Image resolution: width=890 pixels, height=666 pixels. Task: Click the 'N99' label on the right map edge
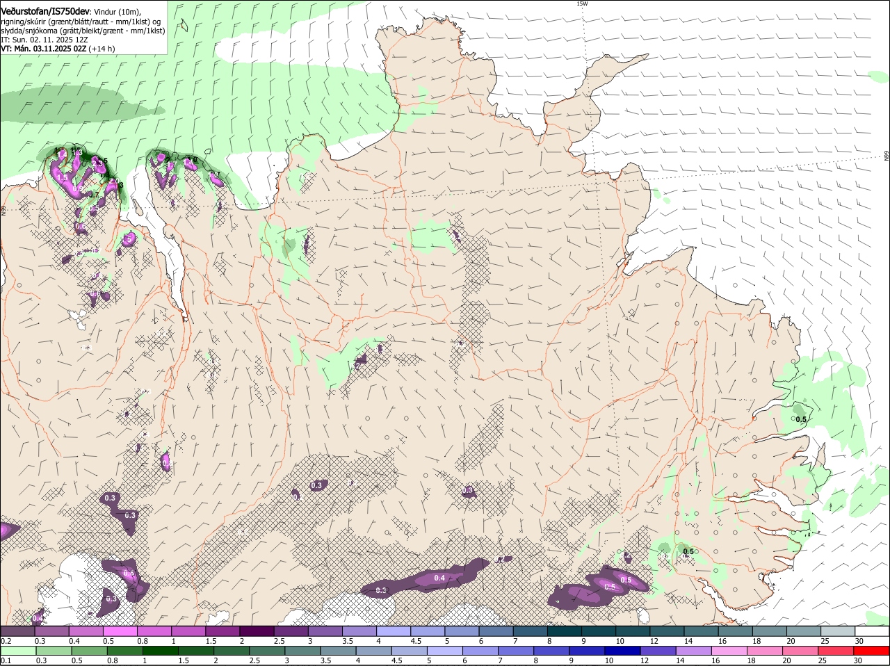click(x=887, y=156)
